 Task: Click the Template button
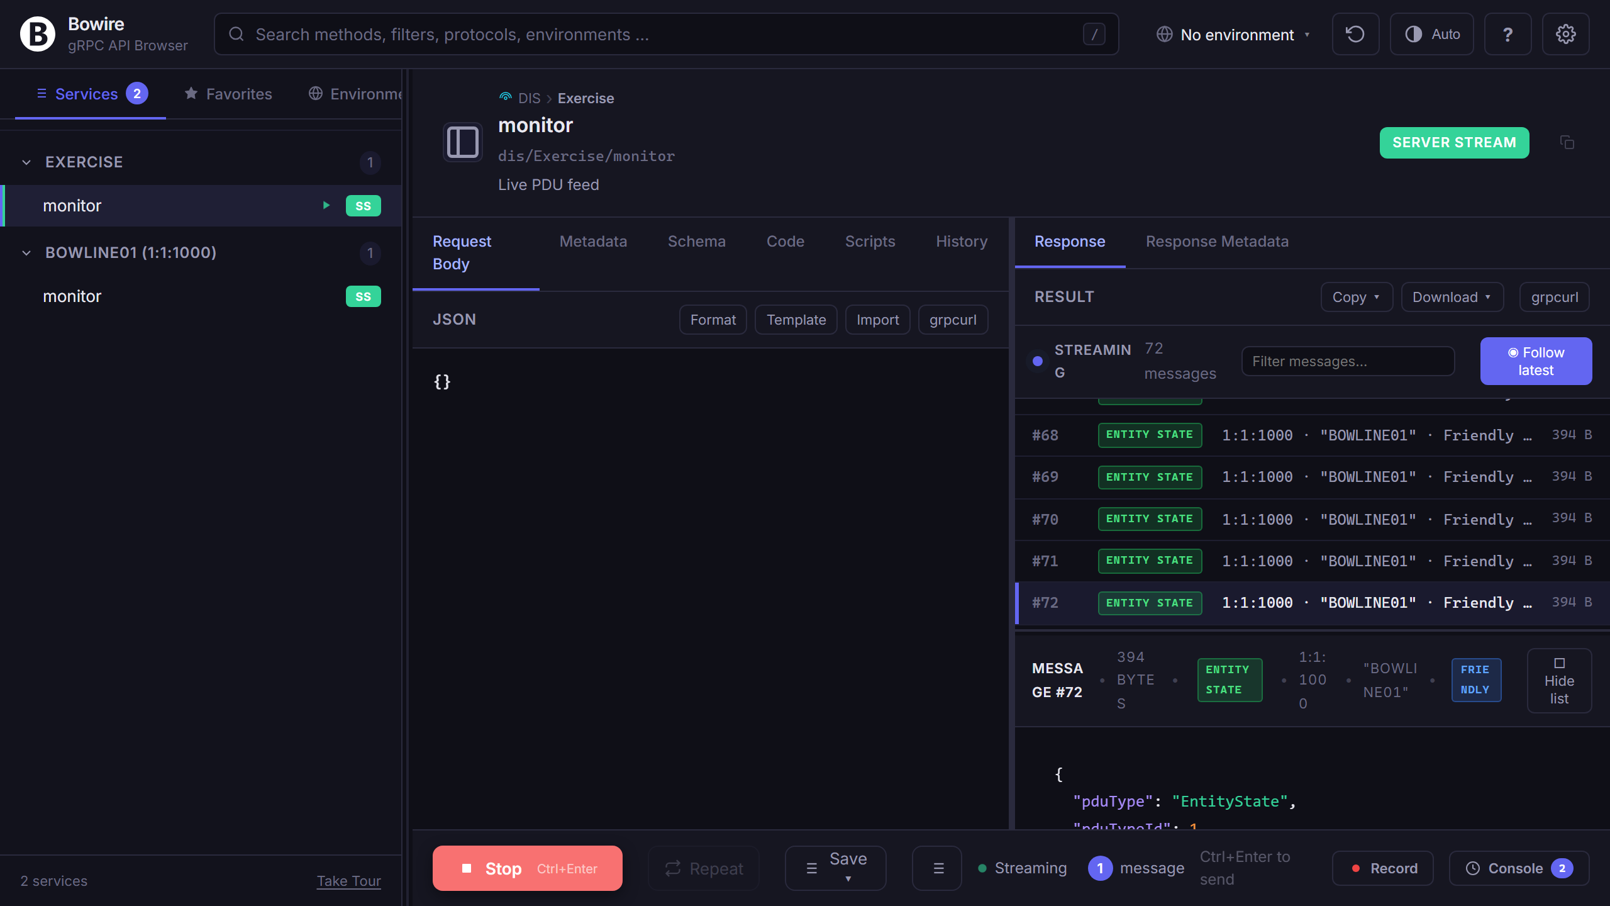coord(796,320)
